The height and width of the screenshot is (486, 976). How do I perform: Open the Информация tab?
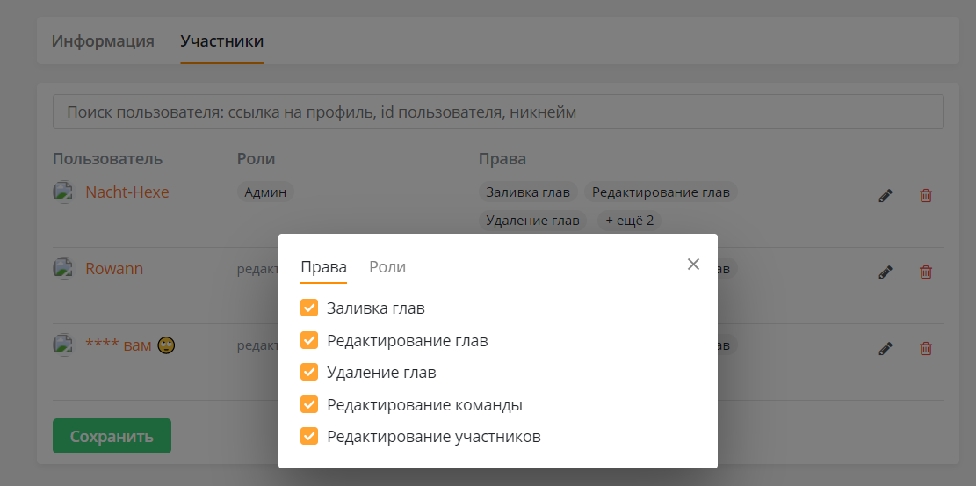tap(103, 41)
